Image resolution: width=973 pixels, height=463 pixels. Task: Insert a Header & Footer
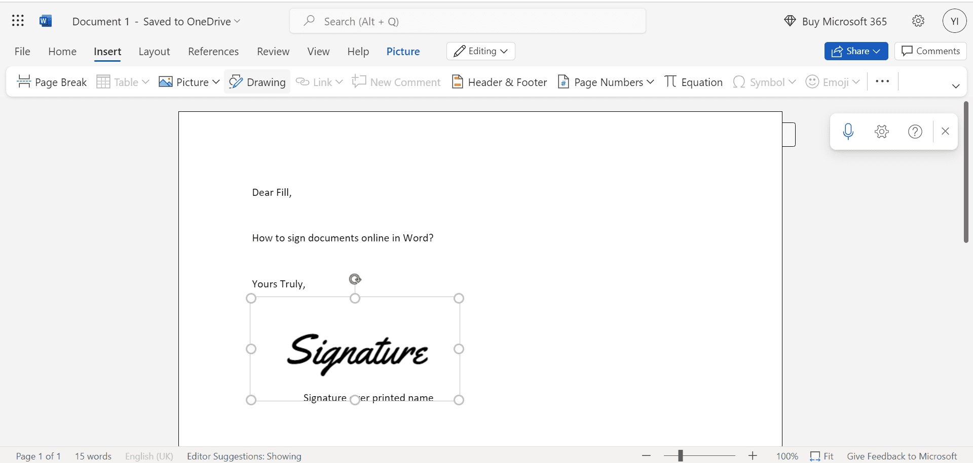(499, 81)
